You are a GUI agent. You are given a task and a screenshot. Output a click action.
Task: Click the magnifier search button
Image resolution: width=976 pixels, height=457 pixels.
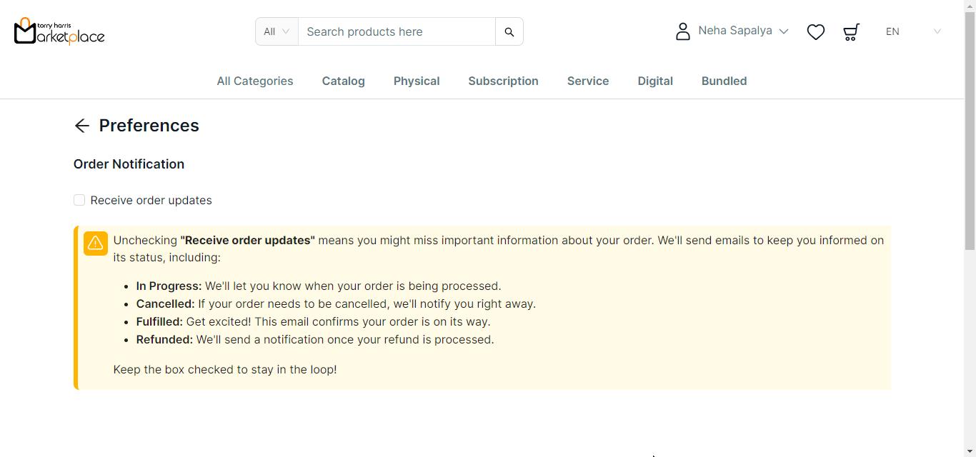click(509, 31)
